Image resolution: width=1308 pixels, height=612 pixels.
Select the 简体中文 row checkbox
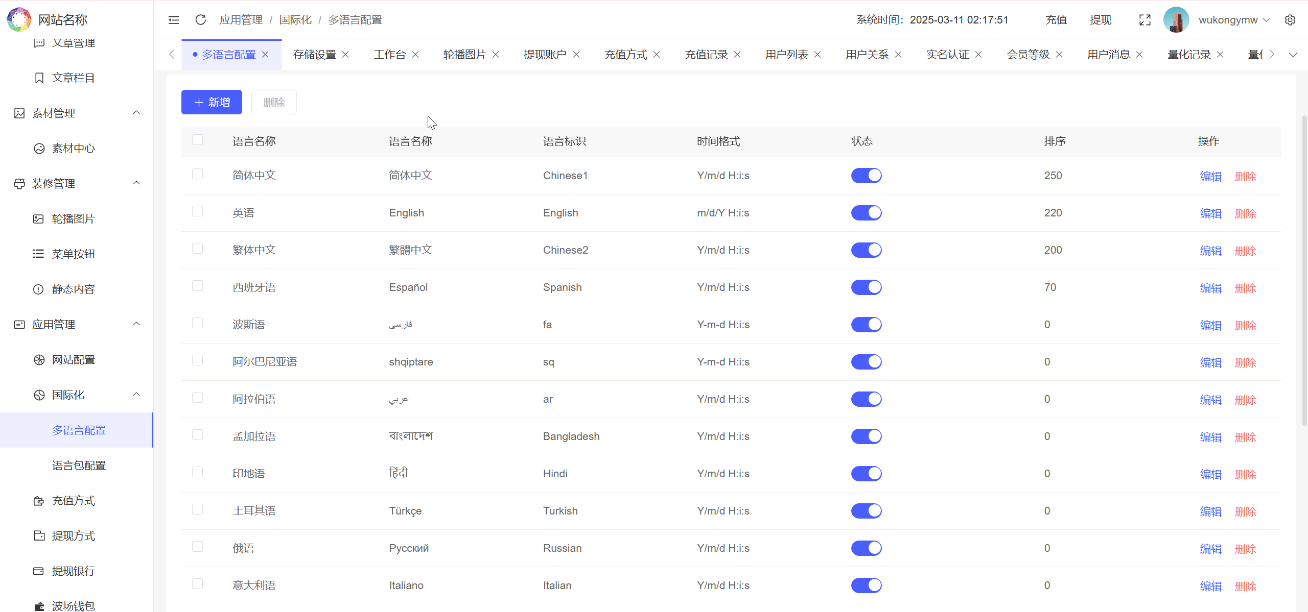pyautogui.click(x=198, y=174)
